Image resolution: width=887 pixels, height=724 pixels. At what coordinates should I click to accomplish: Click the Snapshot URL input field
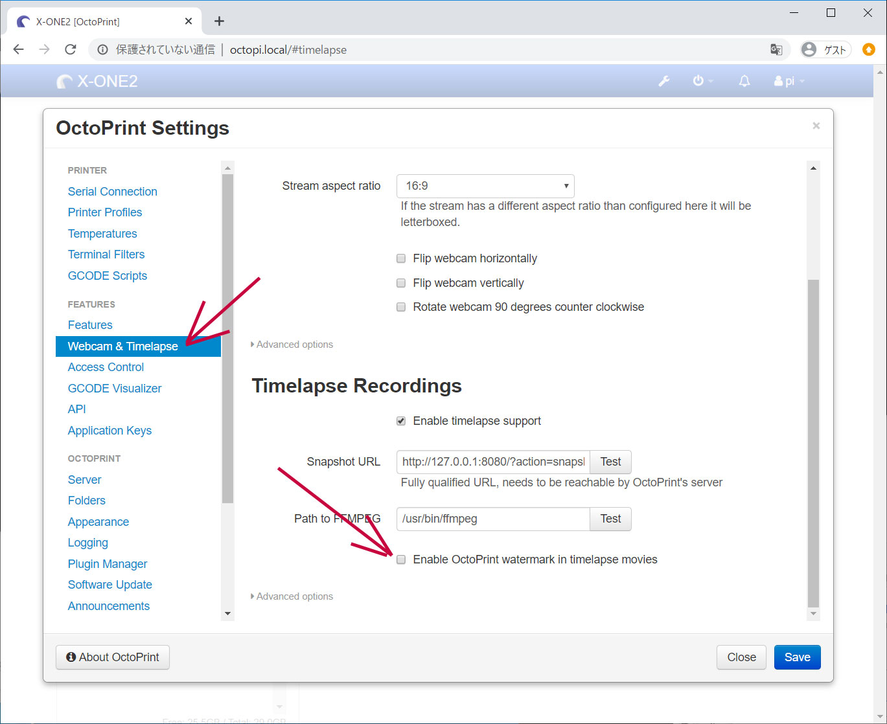493,462
